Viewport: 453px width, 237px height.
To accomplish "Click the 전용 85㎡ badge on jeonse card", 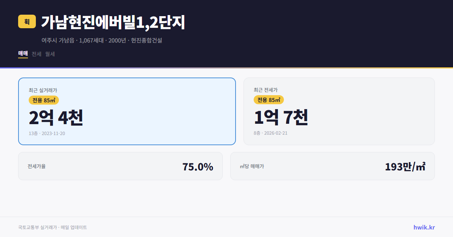I will pyautogui.click(x=269, y=100).
